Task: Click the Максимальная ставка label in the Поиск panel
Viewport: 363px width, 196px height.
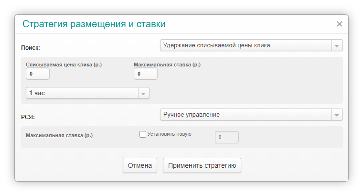Action: click(x=167, y=65)
